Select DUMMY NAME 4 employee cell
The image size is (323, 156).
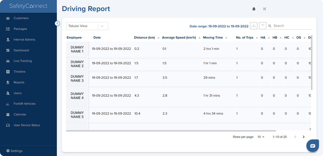click(x=77, y=96)
